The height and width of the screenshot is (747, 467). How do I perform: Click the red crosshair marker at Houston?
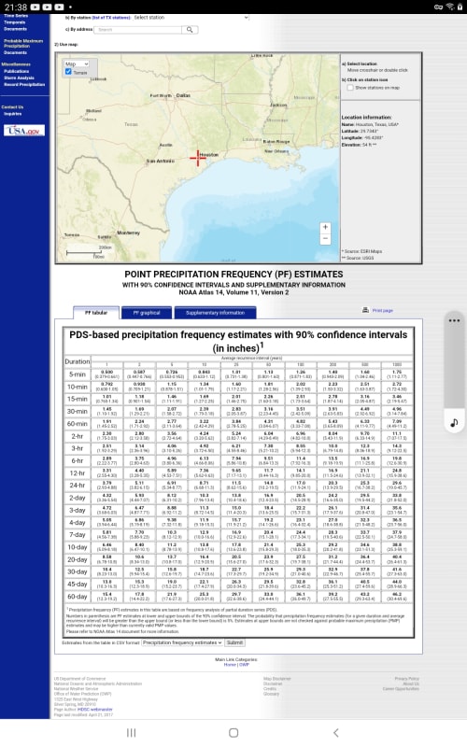198,157
